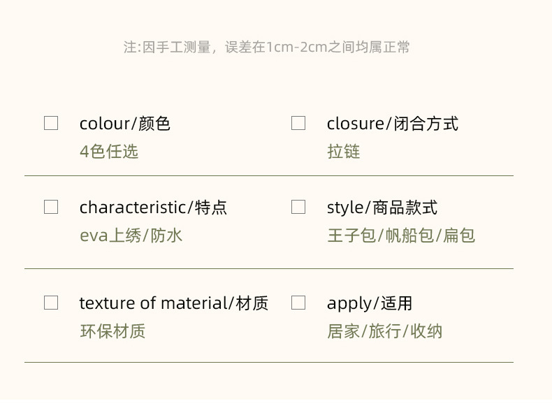The image size is (552, 406).
Task: Enable the style/商品款式 checkbox
Action: pos(298,207)
